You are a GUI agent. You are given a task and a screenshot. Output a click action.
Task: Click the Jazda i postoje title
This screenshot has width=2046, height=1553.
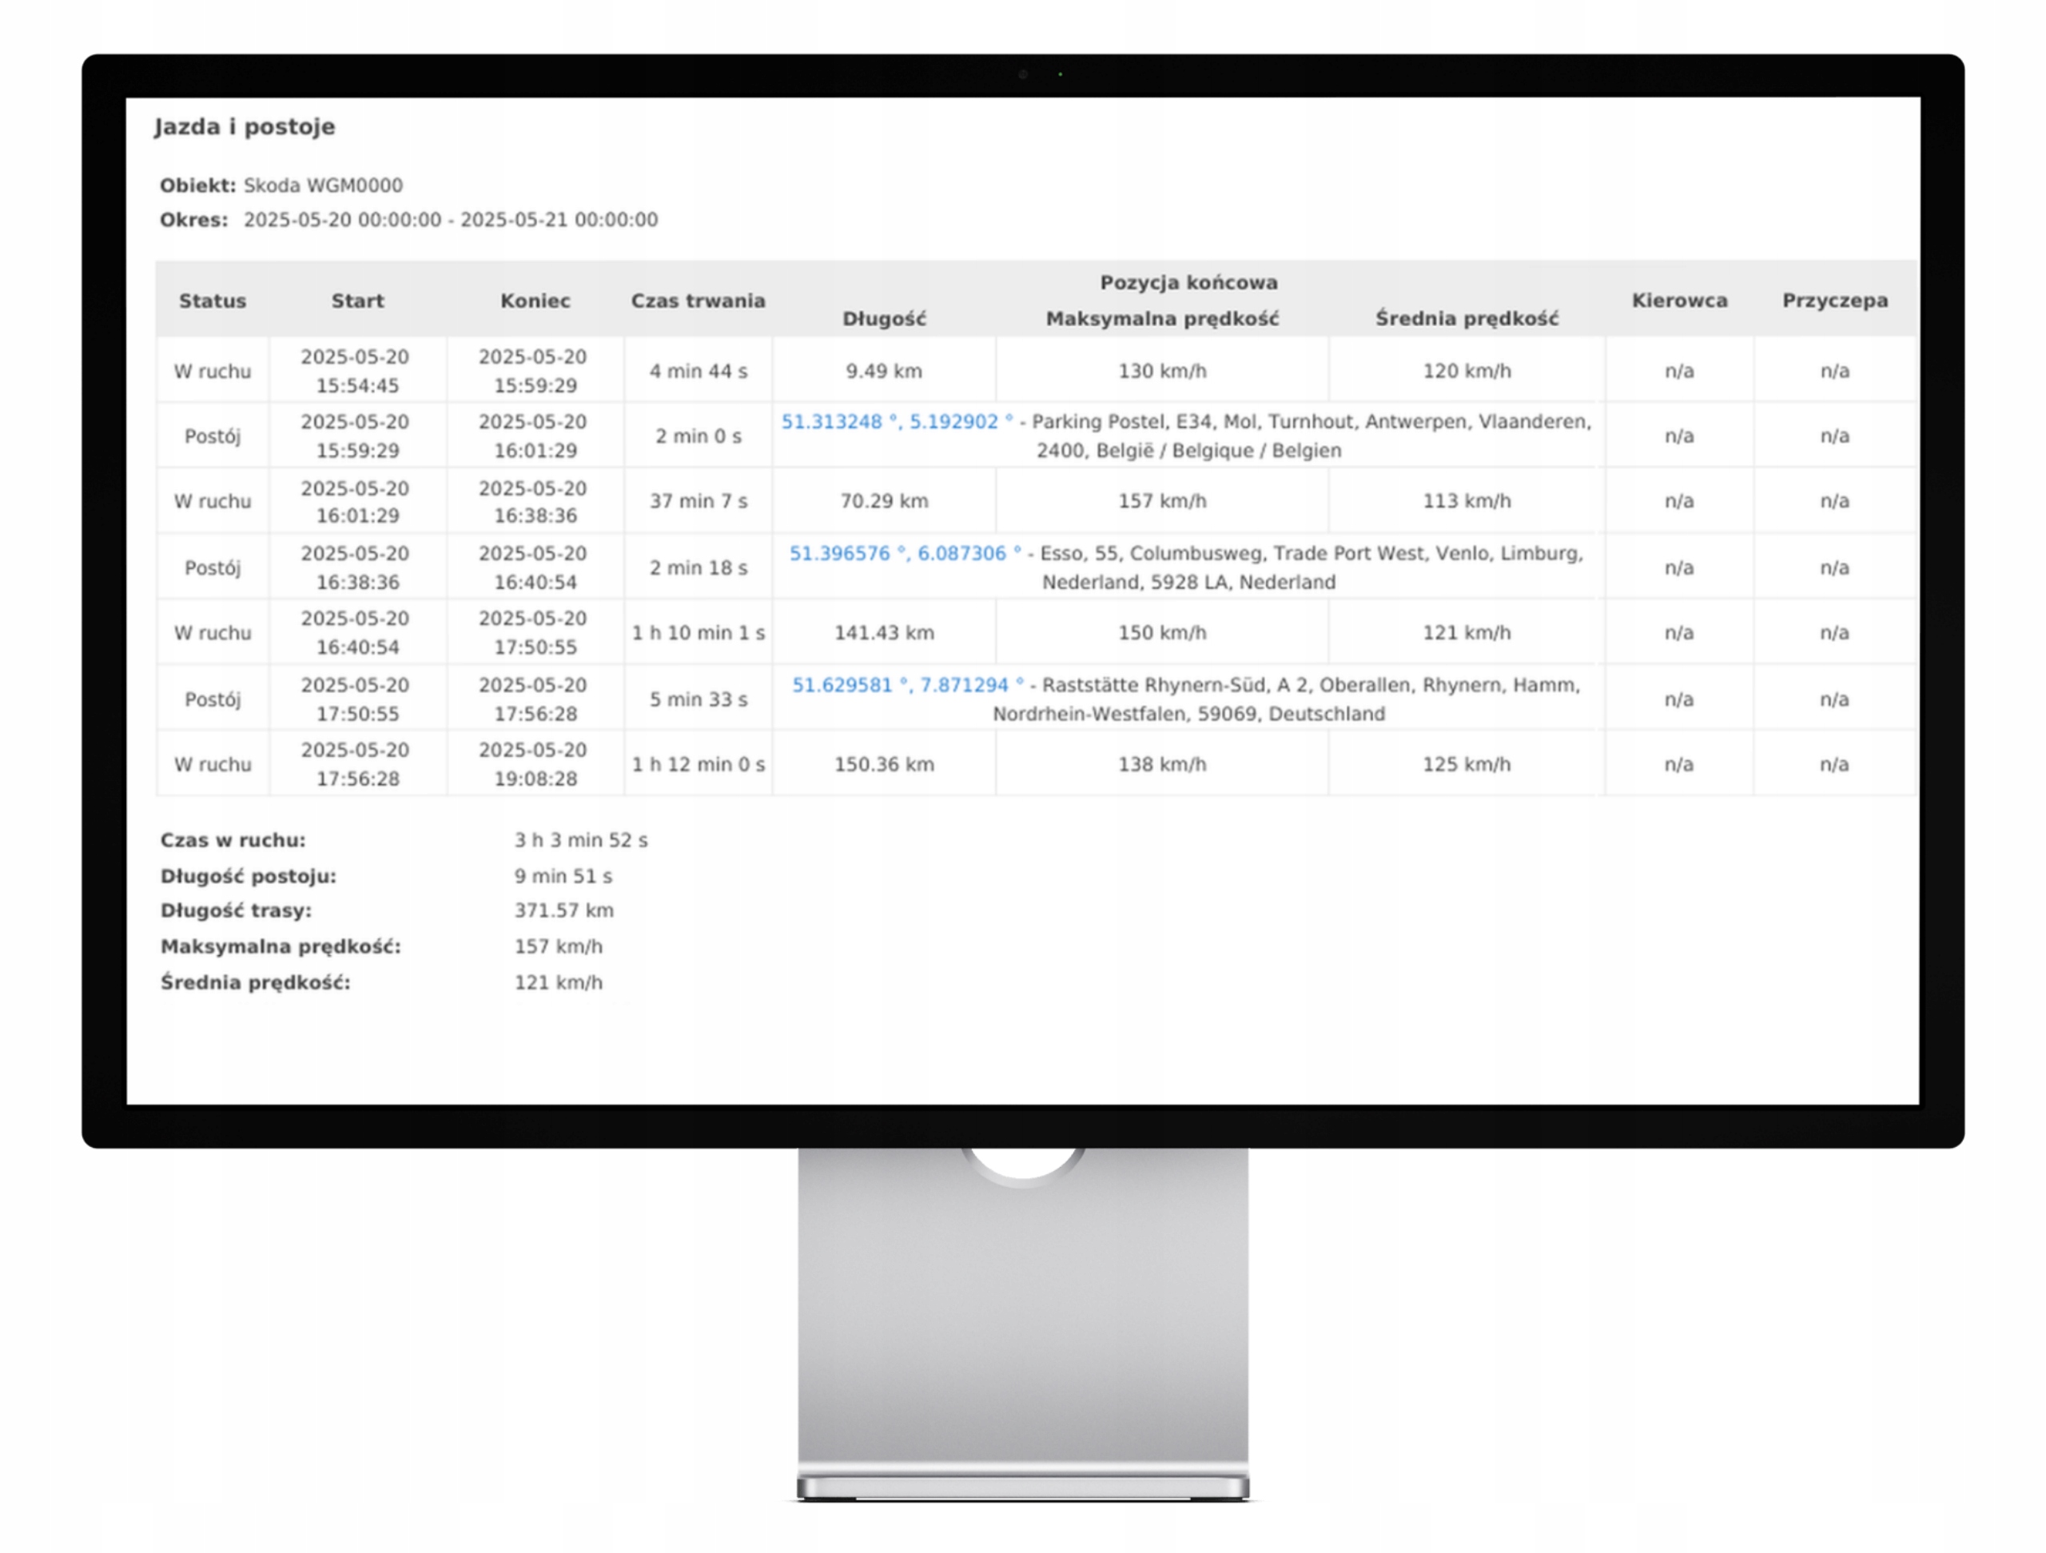coord(245,127)
